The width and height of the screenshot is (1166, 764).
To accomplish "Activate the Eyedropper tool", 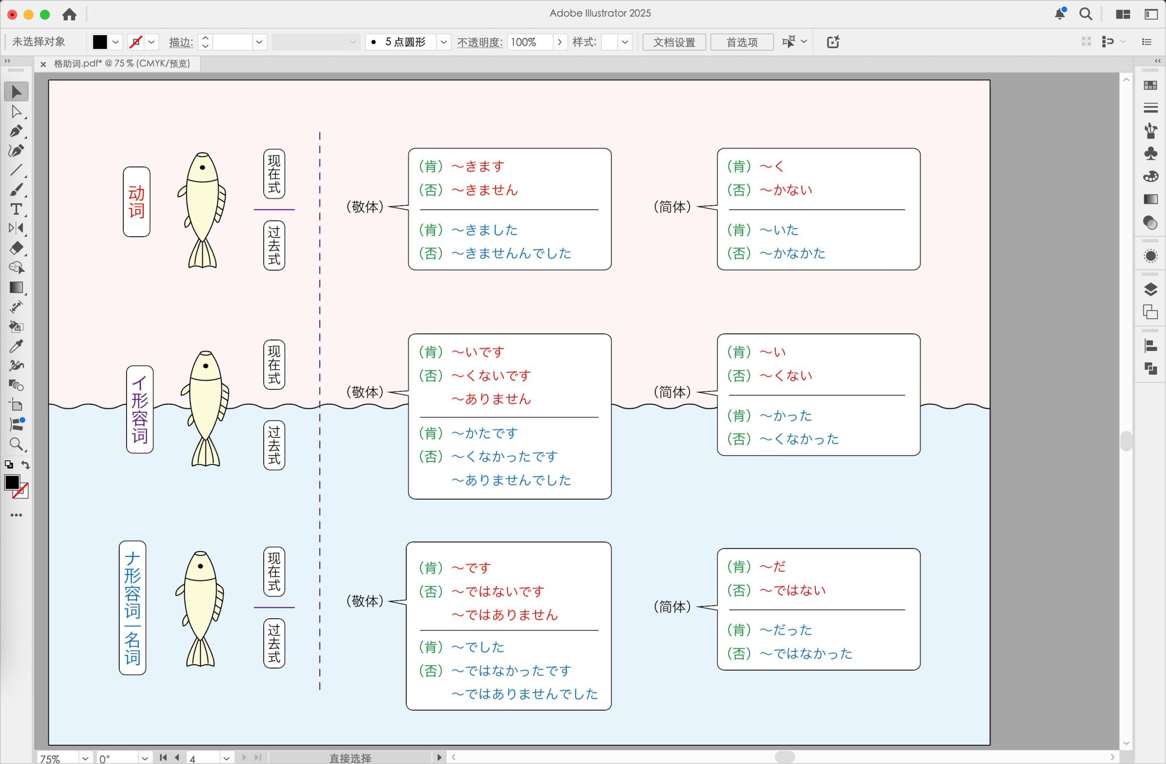I will coord(15,346).
